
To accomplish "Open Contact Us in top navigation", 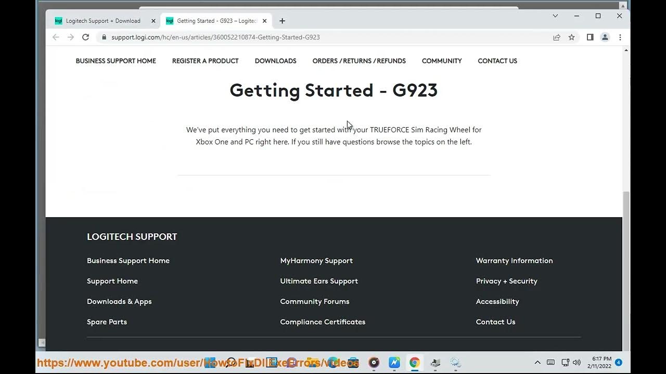I will pyautogui.click(x=497, y=61).
